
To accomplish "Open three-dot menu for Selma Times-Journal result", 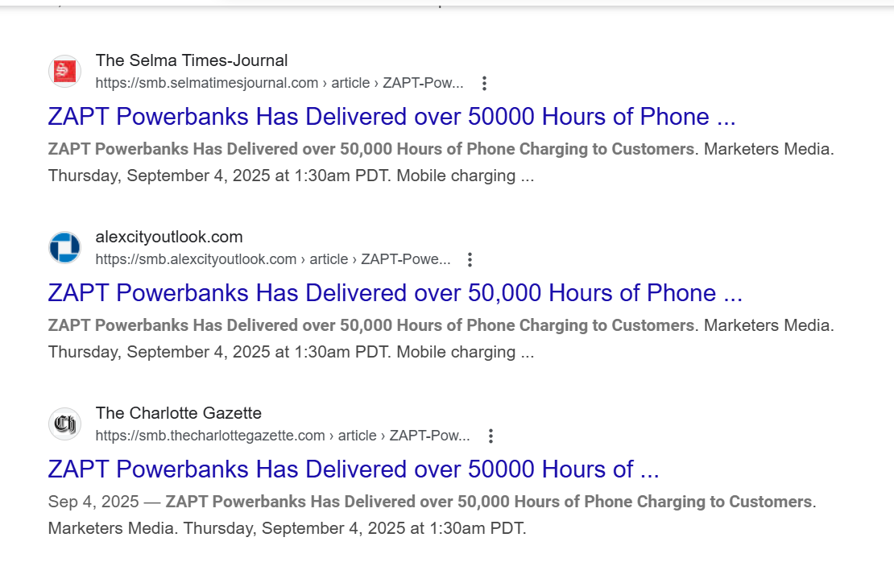I will coord(484,83).
